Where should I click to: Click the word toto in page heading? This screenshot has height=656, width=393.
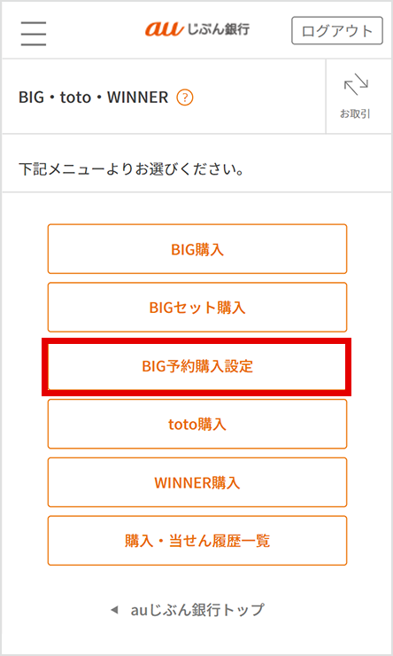75,98
